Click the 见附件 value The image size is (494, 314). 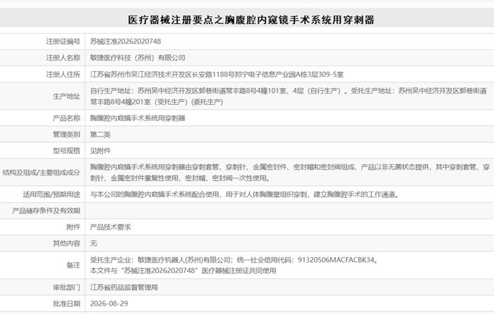click(100, 151)
